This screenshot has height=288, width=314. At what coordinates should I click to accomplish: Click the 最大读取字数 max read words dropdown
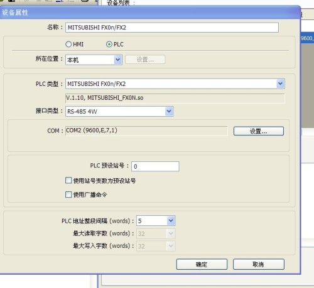tap(156, 233)
